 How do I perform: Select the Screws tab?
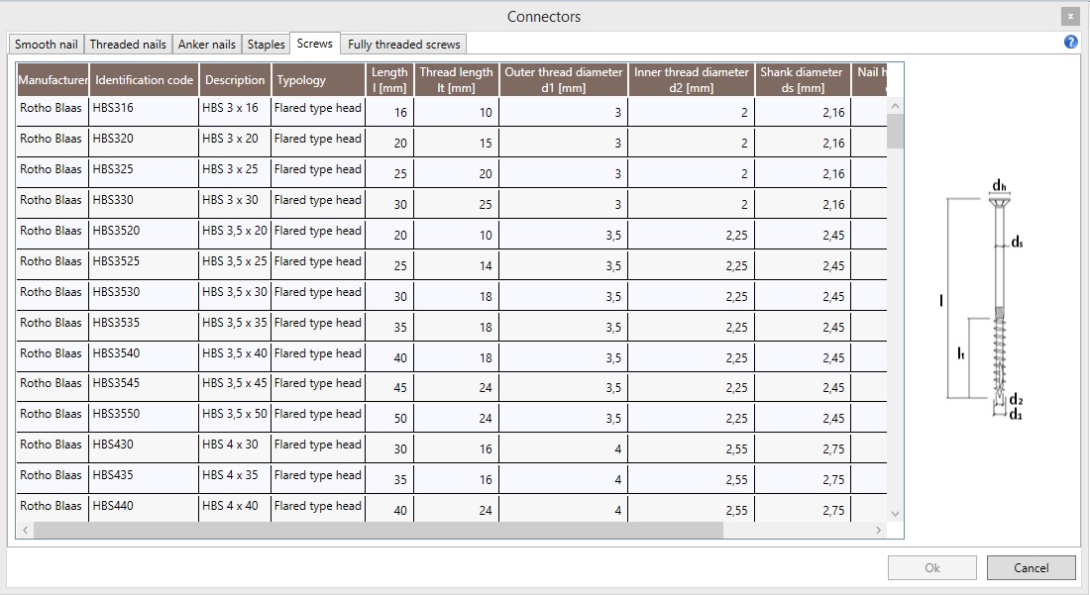tap(315, 43)
